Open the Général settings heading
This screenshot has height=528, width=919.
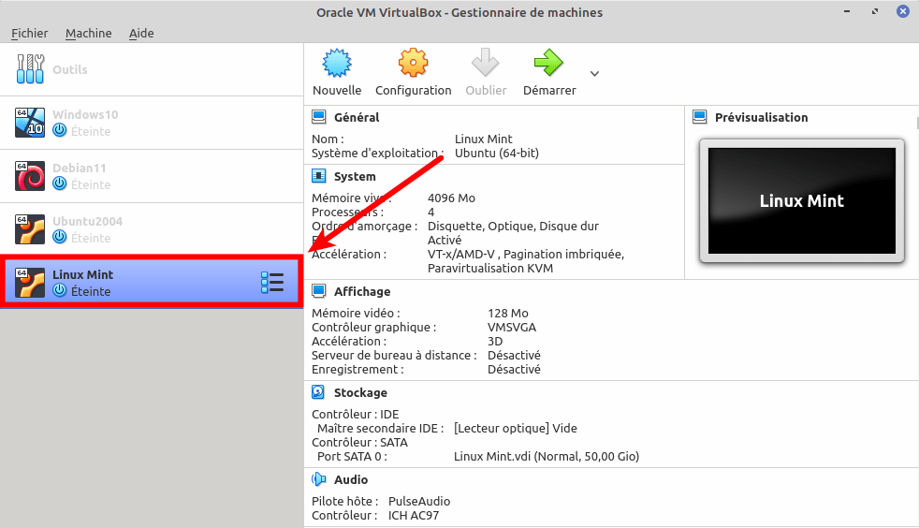point(357,117)
